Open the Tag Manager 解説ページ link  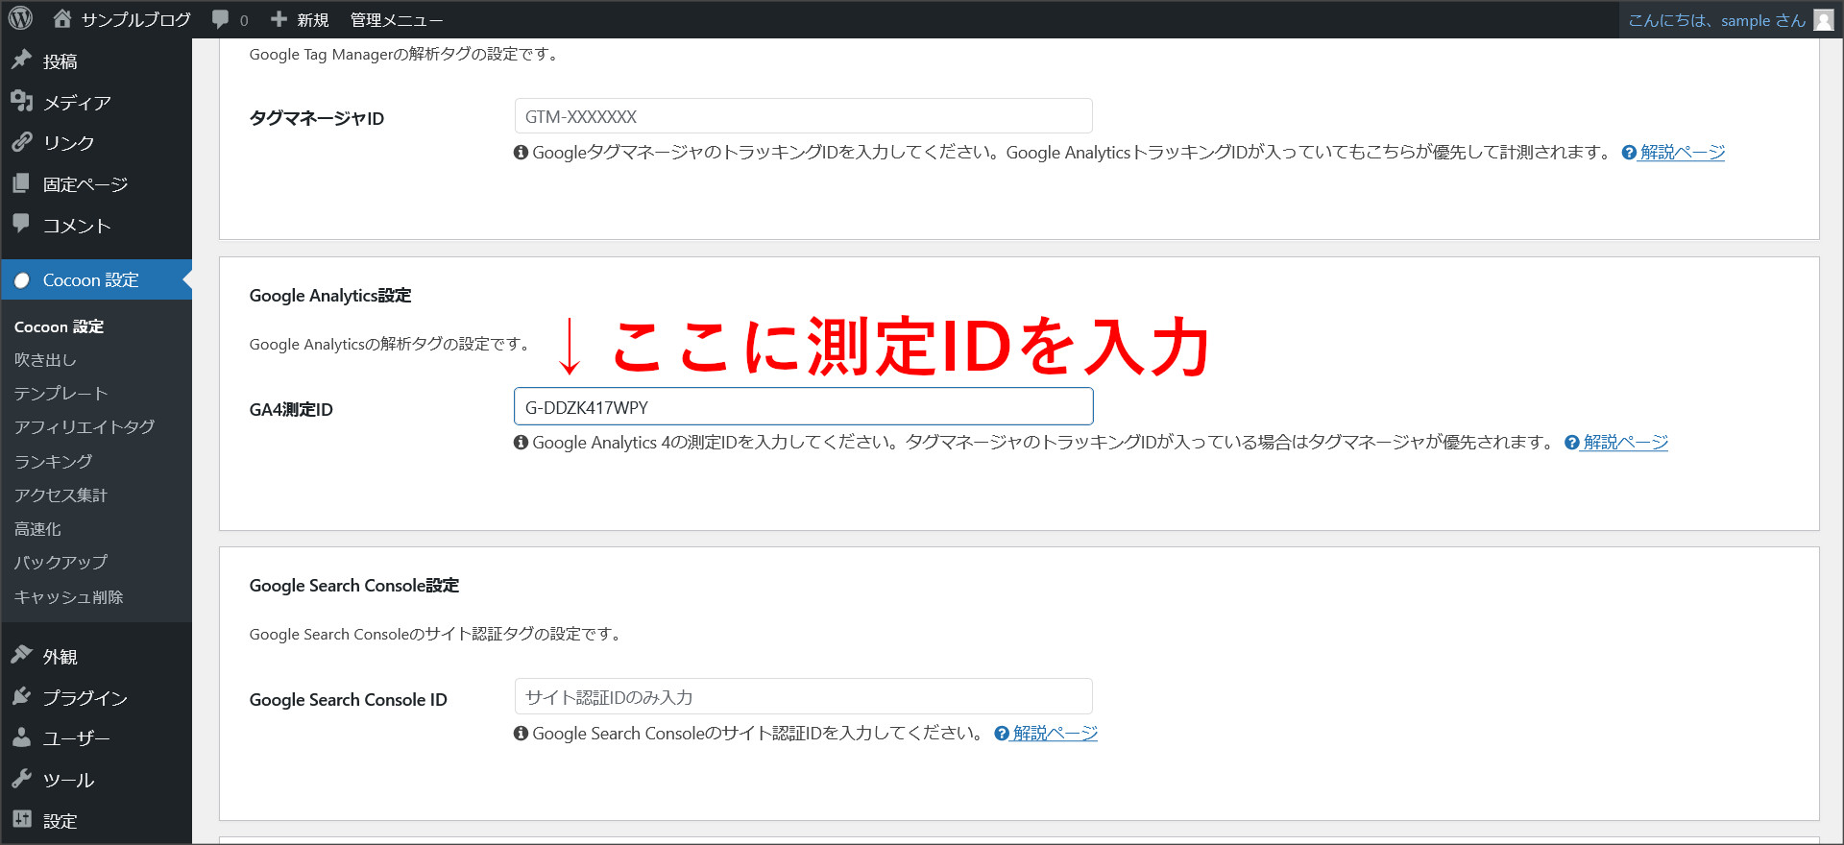pos(1683,152)
